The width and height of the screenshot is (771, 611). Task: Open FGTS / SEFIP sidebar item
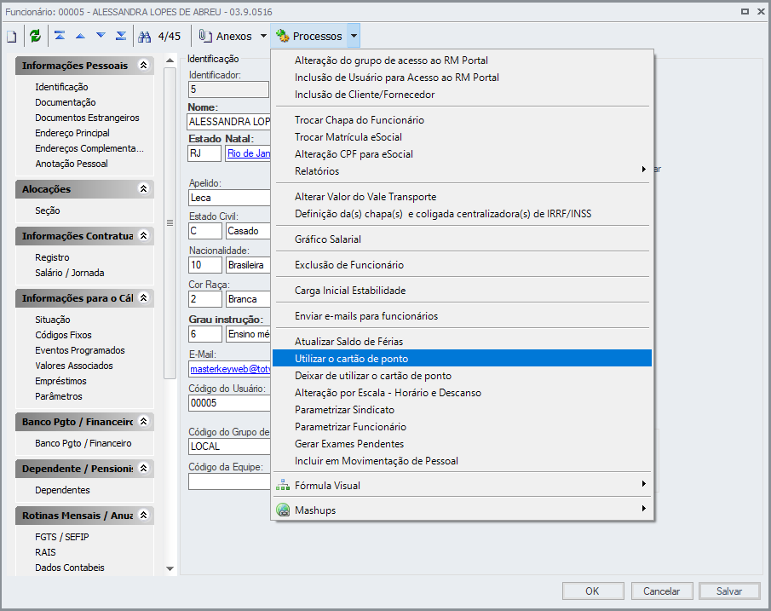(x=62, y=537)
